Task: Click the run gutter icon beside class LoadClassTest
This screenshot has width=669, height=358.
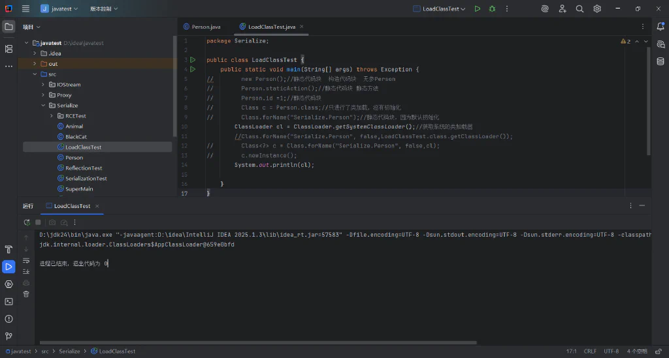Action: tap(193, 59)
